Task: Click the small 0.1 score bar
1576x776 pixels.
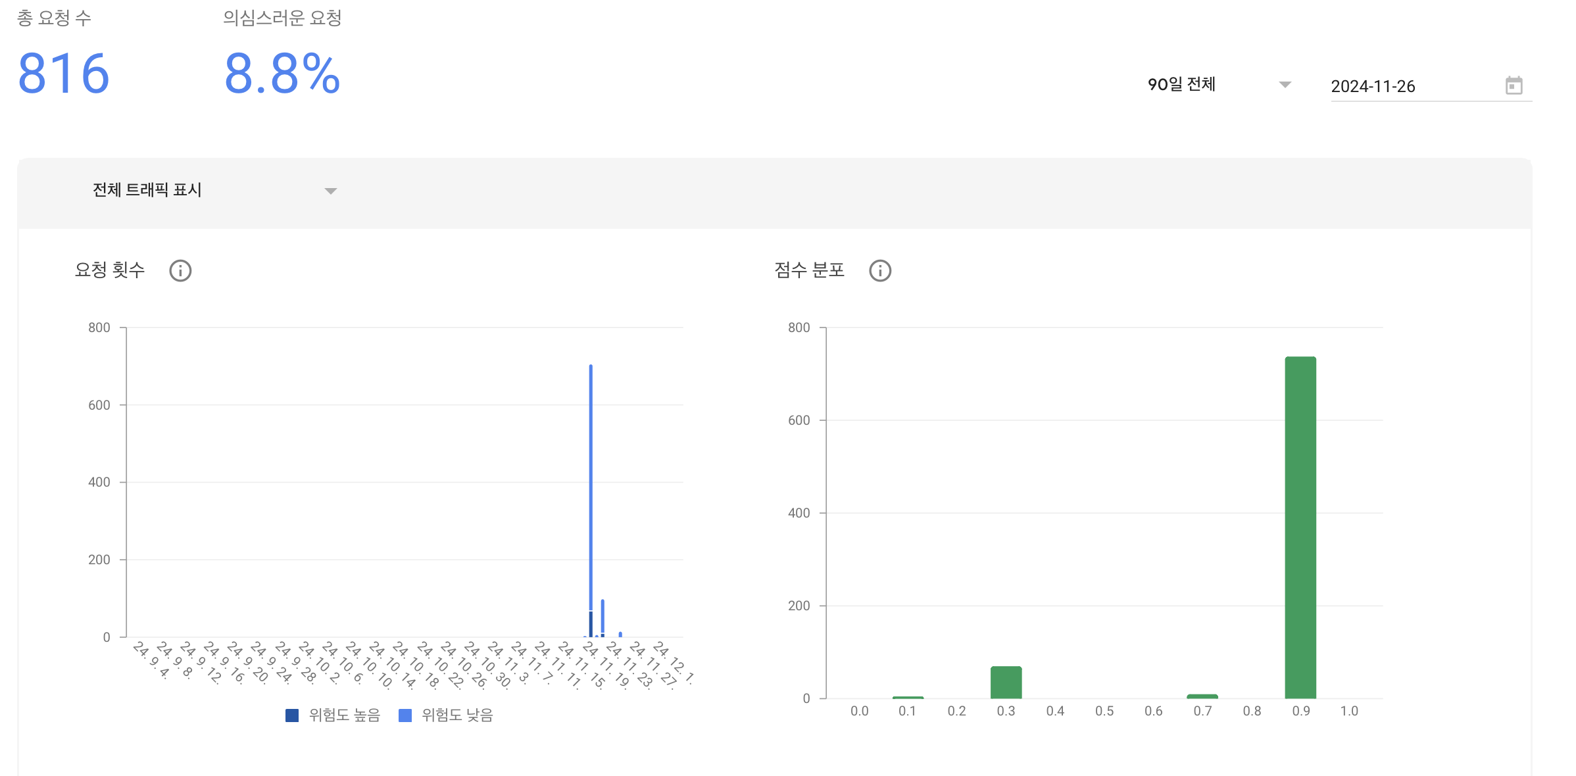Action: pos(908,697)
